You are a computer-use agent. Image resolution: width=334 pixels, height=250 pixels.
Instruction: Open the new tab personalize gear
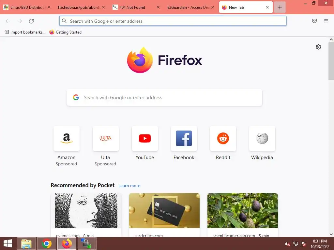pyautogui.click(x=318, y=47)
